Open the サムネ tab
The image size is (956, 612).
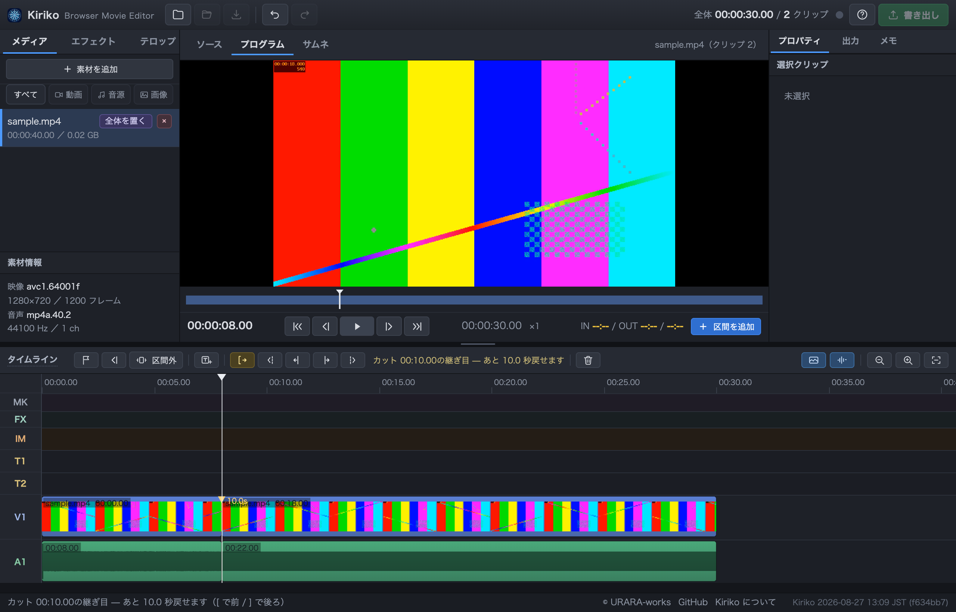click(x=315, y=44)
